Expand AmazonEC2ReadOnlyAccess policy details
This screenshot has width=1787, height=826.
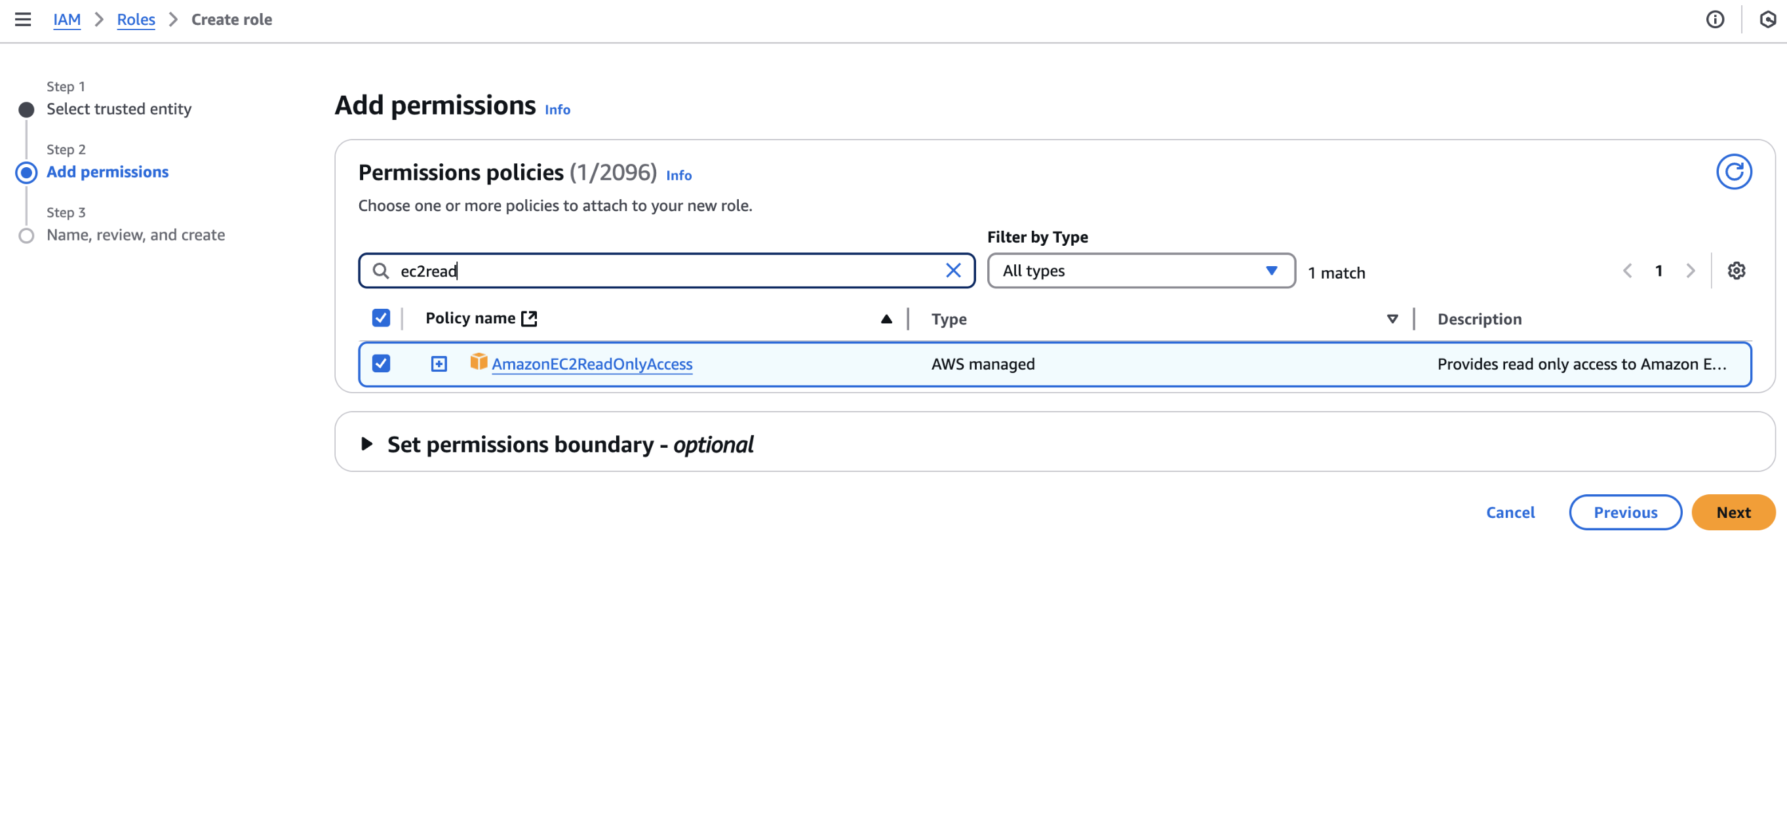click(439, 364)
